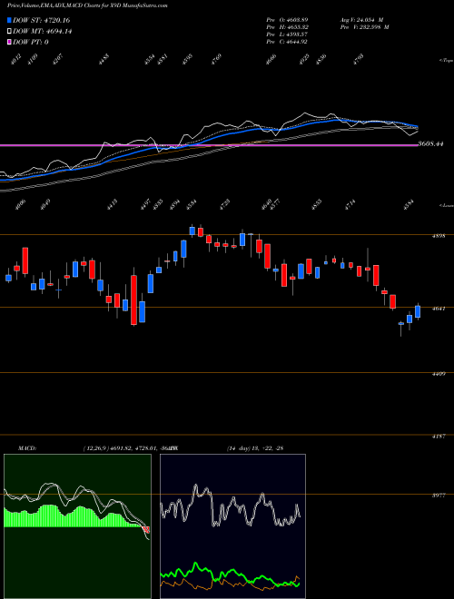Select the 'Pre C: 4644.92' value
The image size is (454, 599).
[x=287, y=41]
